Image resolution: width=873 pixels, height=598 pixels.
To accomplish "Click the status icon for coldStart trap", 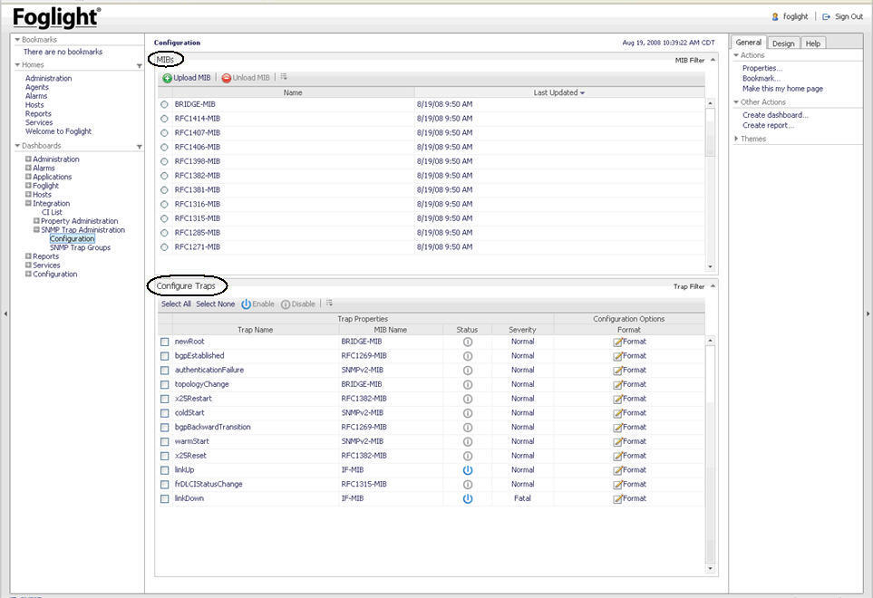I will pyautogui.click(x=468, y=413).
